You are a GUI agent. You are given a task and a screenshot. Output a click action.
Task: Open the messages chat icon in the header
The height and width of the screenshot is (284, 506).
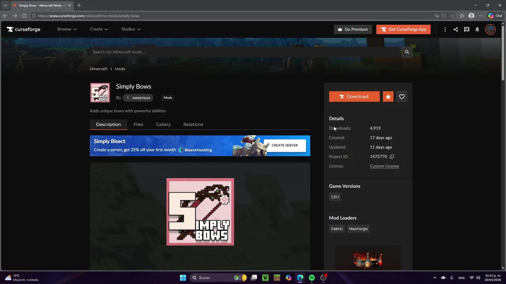(466, 29)
